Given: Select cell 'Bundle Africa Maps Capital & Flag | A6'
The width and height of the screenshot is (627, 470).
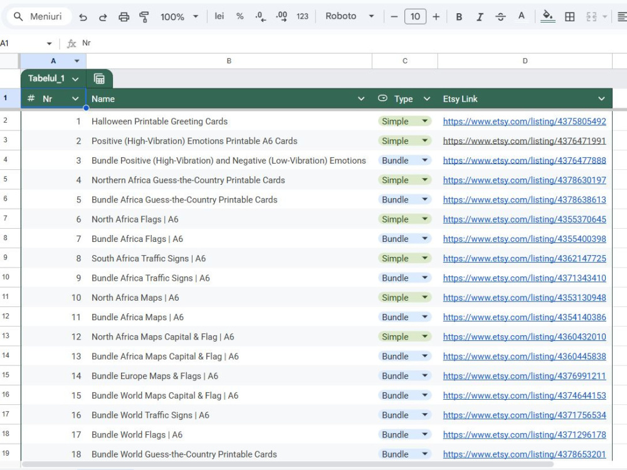Looking at the screenshot, I should click(229, 357).
